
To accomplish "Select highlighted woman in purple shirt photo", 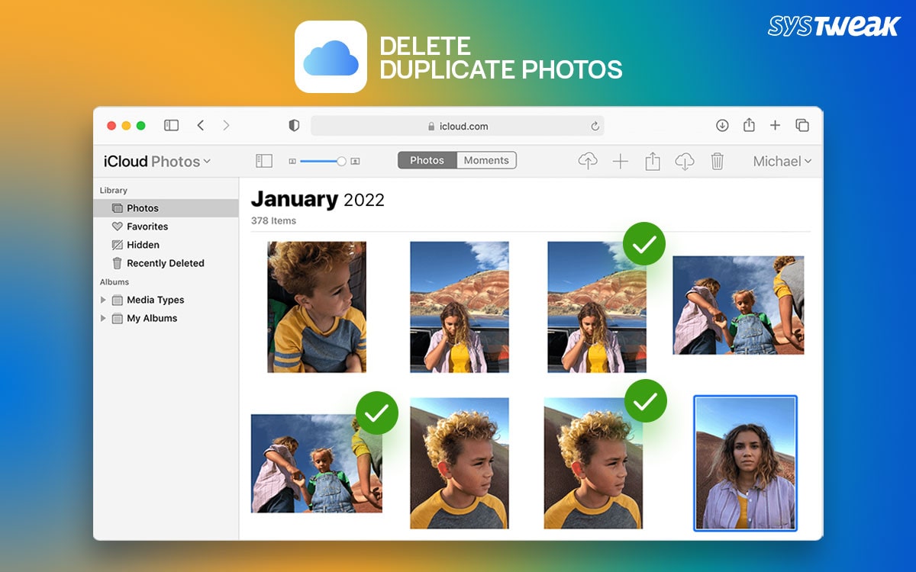I will click(745, 463).
